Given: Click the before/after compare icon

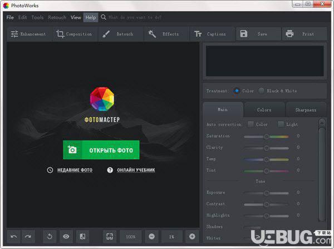Looking at the screenshot, I should 82,236.
